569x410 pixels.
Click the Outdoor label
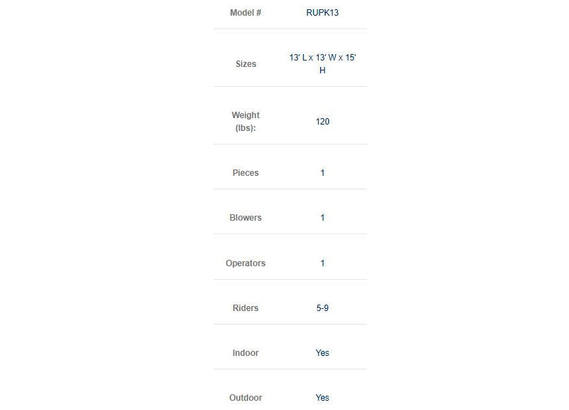click(x=245, y=398)
